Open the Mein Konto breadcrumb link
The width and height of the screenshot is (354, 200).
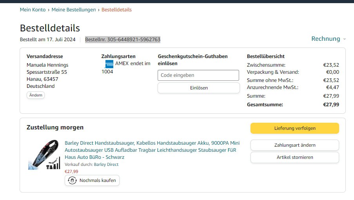pyautogui.click(x=33, y=10)
